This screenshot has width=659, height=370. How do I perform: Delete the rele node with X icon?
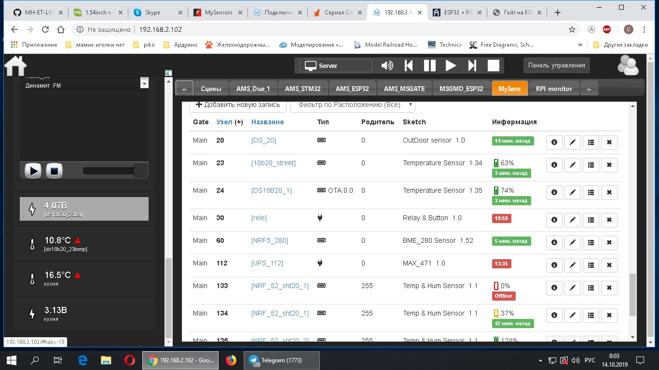coord(609,220)
